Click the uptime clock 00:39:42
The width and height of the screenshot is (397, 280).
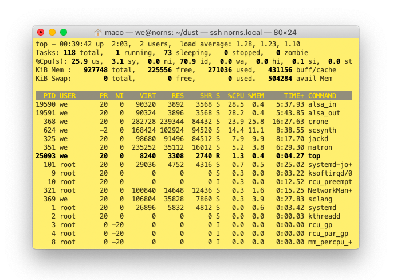76,44
